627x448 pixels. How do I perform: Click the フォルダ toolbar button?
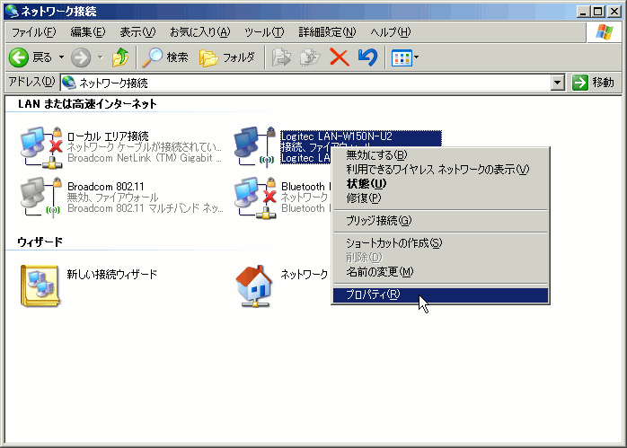tap(227, 57)
